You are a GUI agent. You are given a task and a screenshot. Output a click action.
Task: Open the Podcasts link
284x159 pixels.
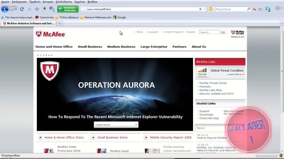(205, 87)
